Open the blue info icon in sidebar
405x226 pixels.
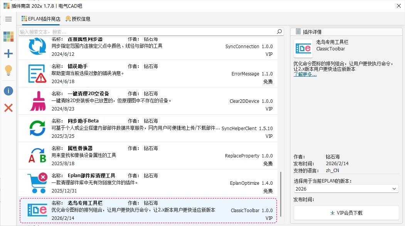8,91
